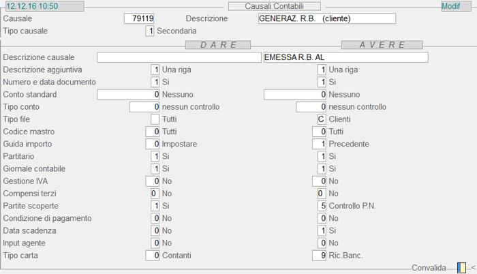Click DARE Tipo carta field Contanti
Viewport: 477px width, 274px height.
[152, 256]
